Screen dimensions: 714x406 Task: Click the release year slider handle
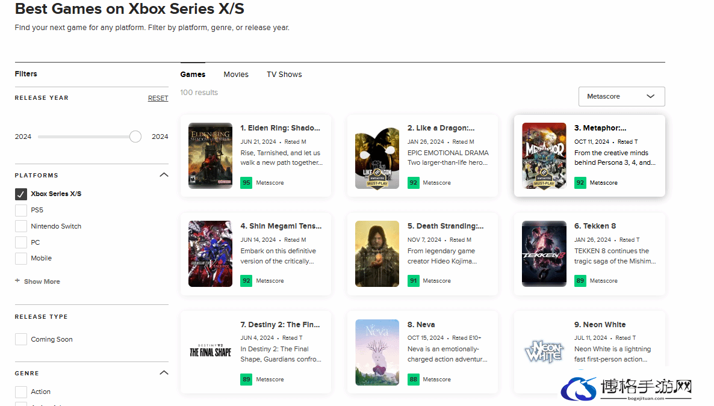[135, 137]
